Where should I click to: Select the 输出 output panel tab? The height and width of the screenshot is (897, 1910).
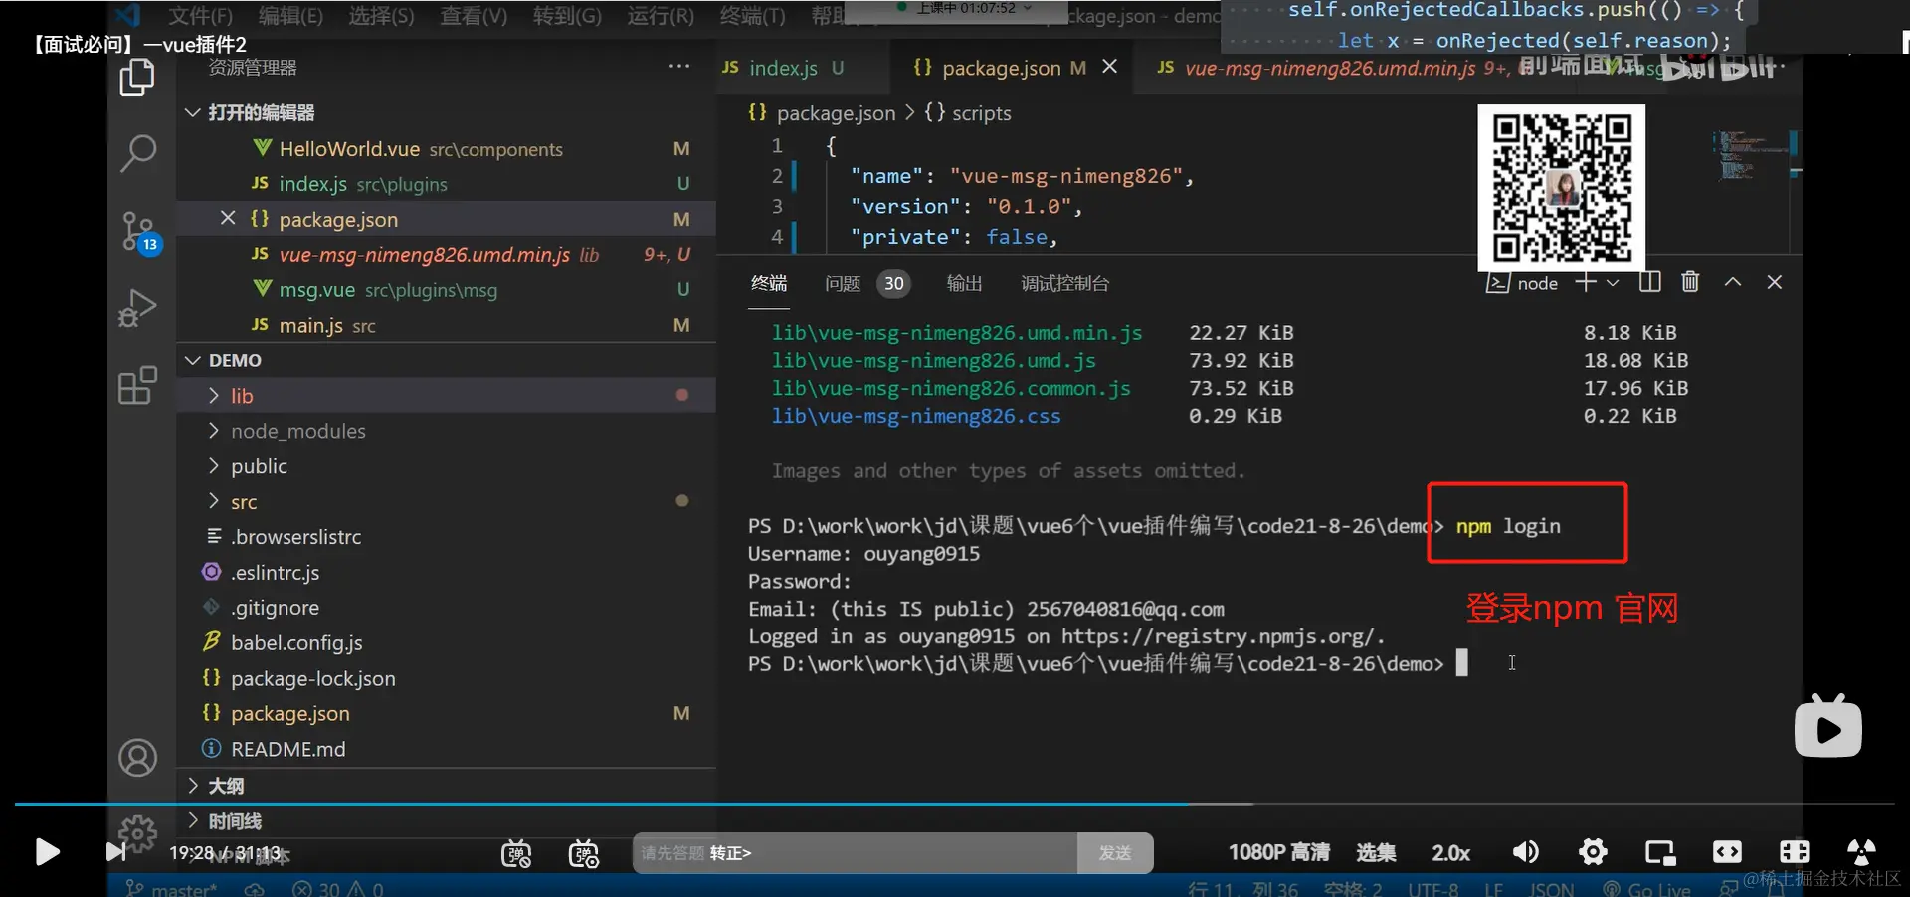click(x=964, y=284)
